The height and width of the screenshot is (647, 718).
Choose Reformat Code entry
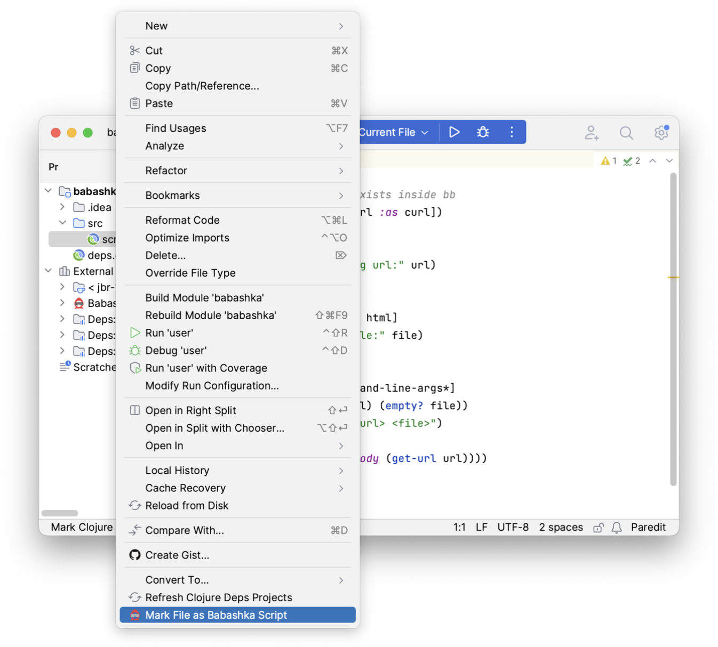tap(237, 220)
